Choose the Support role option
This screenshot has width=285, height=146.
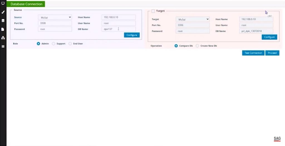coord(54,44)
